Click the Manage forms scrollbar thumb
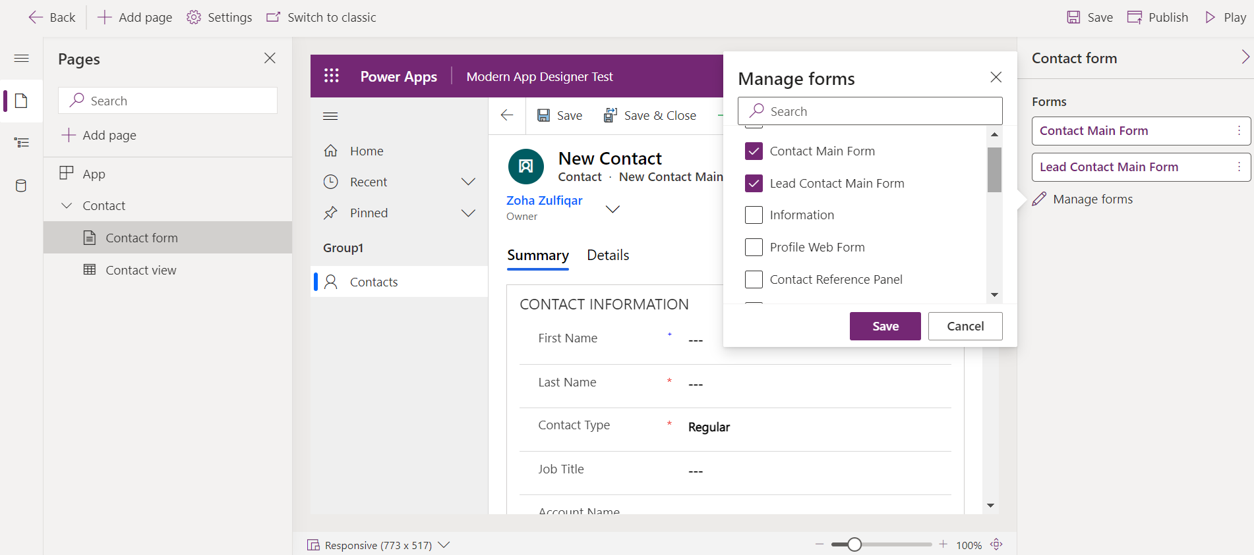The image size is (1254, 555). [994, 170]
